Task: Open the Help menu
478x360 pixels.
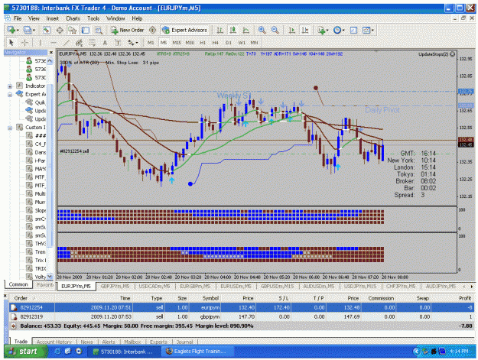Action: click(x=137, y=18)
